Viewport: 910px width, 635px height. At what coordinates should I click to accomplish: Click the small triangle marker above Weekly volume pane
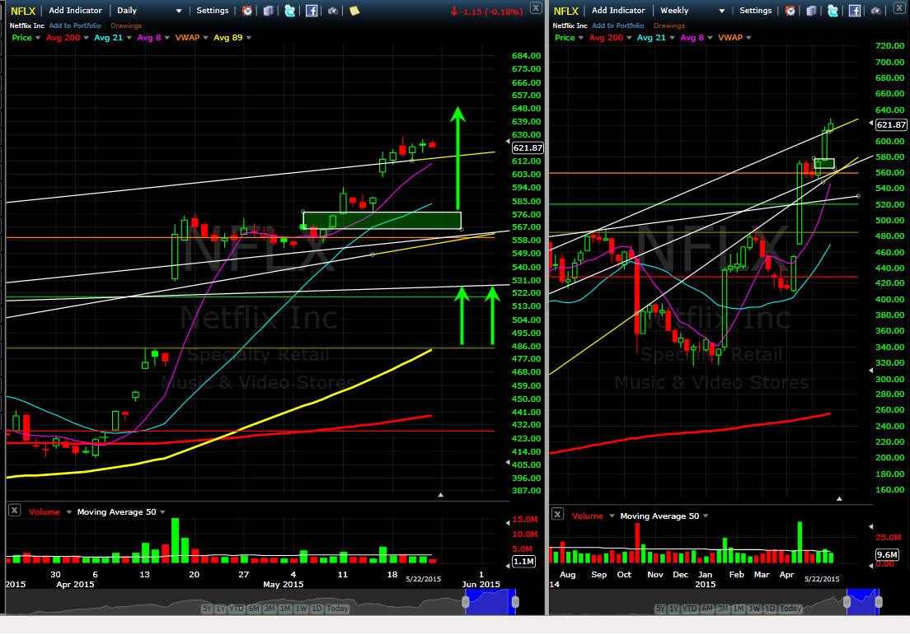click(x=839, y=498)
